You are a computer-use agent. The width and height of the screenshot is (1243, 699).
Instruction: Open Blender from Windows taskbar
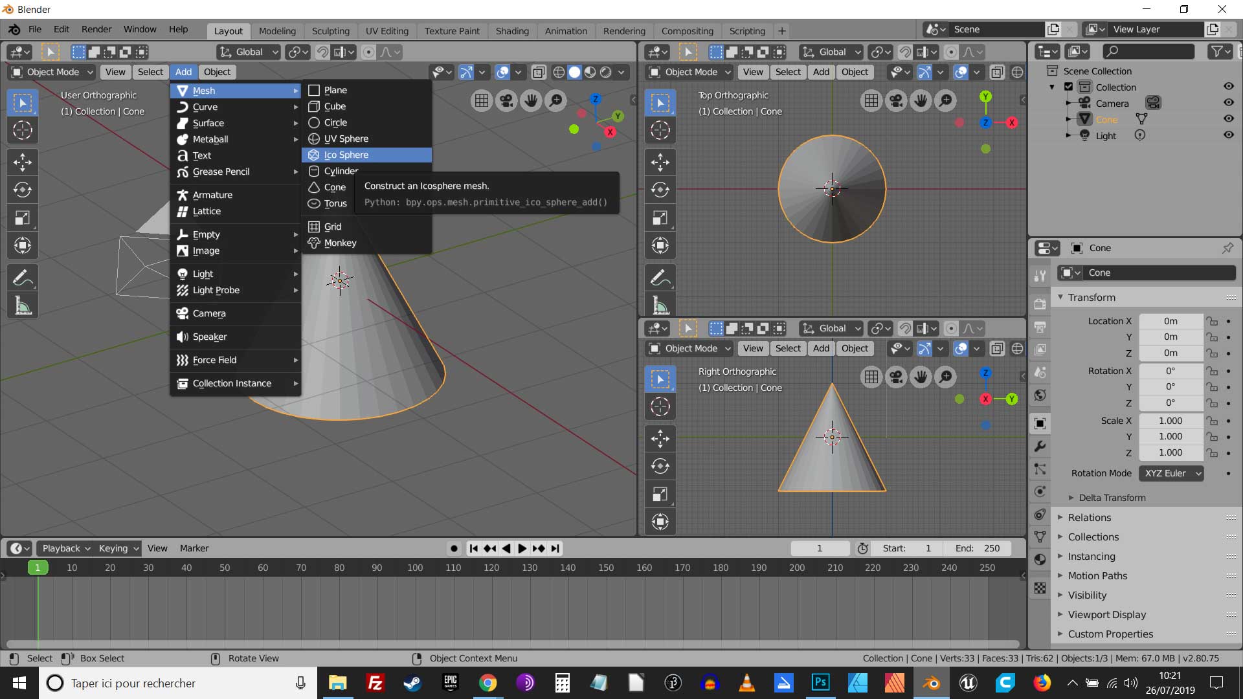tap(932, 683)
